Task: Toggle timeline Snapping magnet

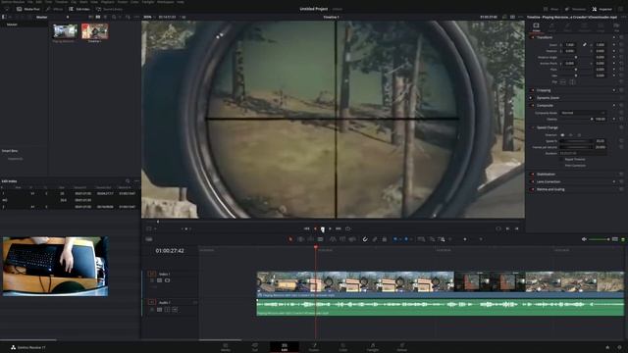Action: click(x=365, y=239)
